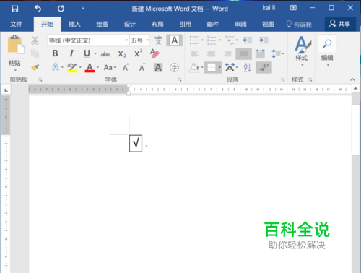Viewport: 361px width, 273px height.
Task: Toggle underline formatting
Action: (87, 53)
